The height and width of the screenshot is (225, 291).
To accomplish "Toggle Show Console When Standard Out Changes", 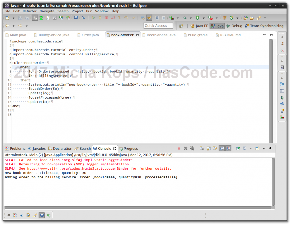I will tap(221, 148).
